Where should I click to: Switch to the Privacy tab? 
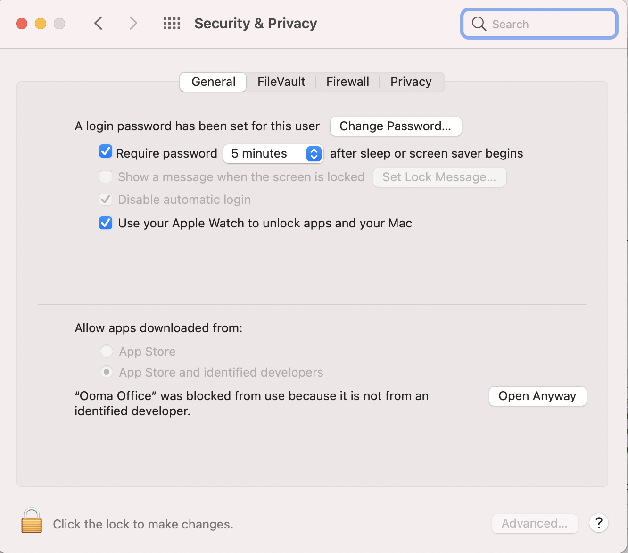click(x=411, y=82)
